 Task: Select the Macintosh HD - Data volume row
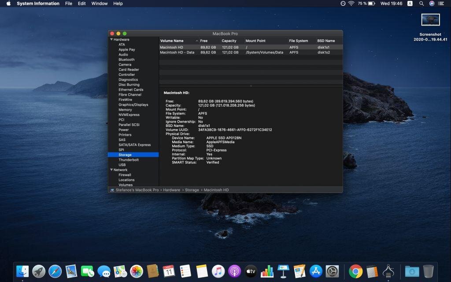251,52
